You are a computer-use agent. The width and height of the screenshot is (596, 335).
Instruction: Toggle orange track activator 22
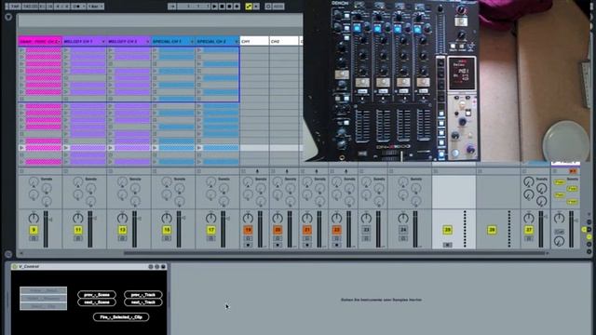[x=336, y=230]
